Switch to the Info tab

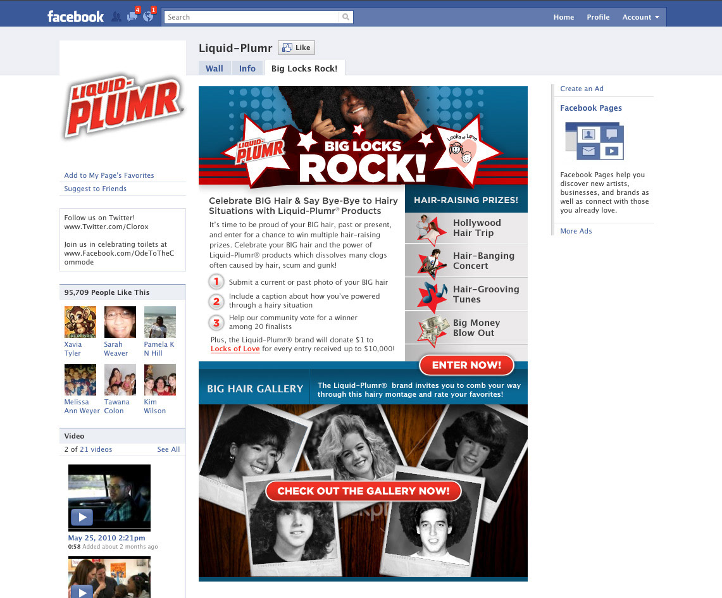pyautogui.click(x=247, y=68)
